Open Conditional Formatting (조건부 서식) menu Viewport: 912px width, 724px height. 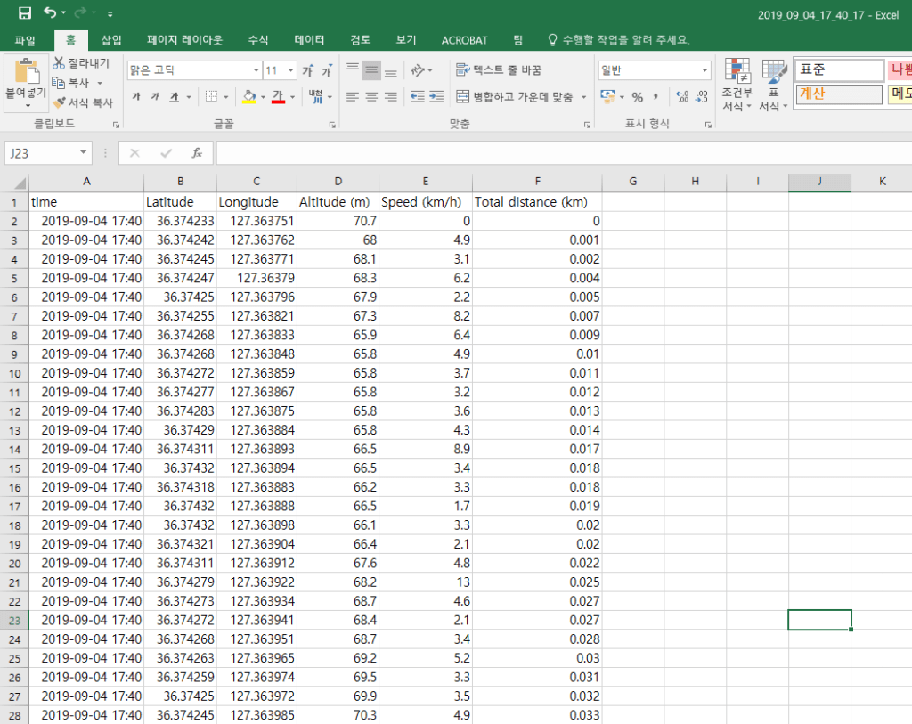pyautogui.click(x=737, y=86)
